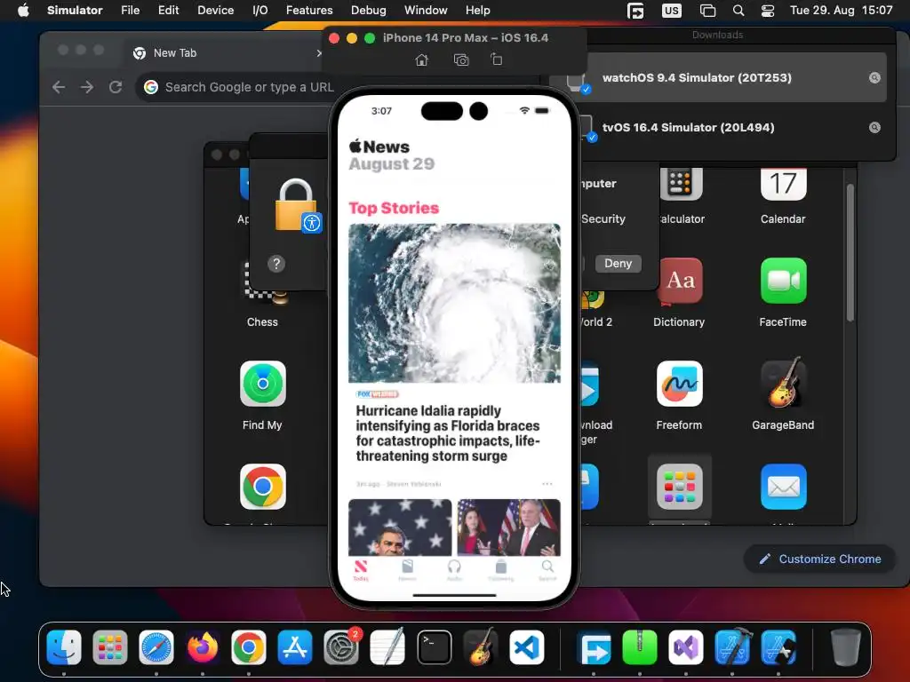Click the Deny button in security dialog

(618, 263)
